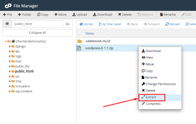Viewport: 196px width, 124px height.
Task: Click the Edit toolbar button
Action: click(186, 15)
